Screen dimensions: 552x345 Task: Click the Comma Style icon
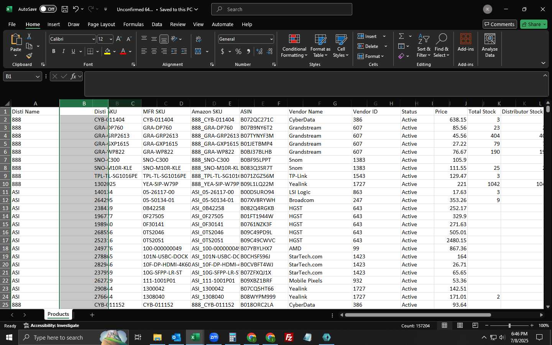coord(248,51)
